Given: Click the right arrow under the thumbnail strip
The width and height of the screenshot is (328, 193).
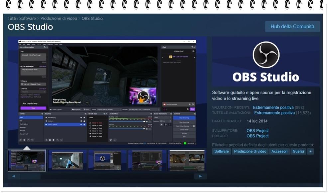Looking at the screenshot, I should click(200, 176).
